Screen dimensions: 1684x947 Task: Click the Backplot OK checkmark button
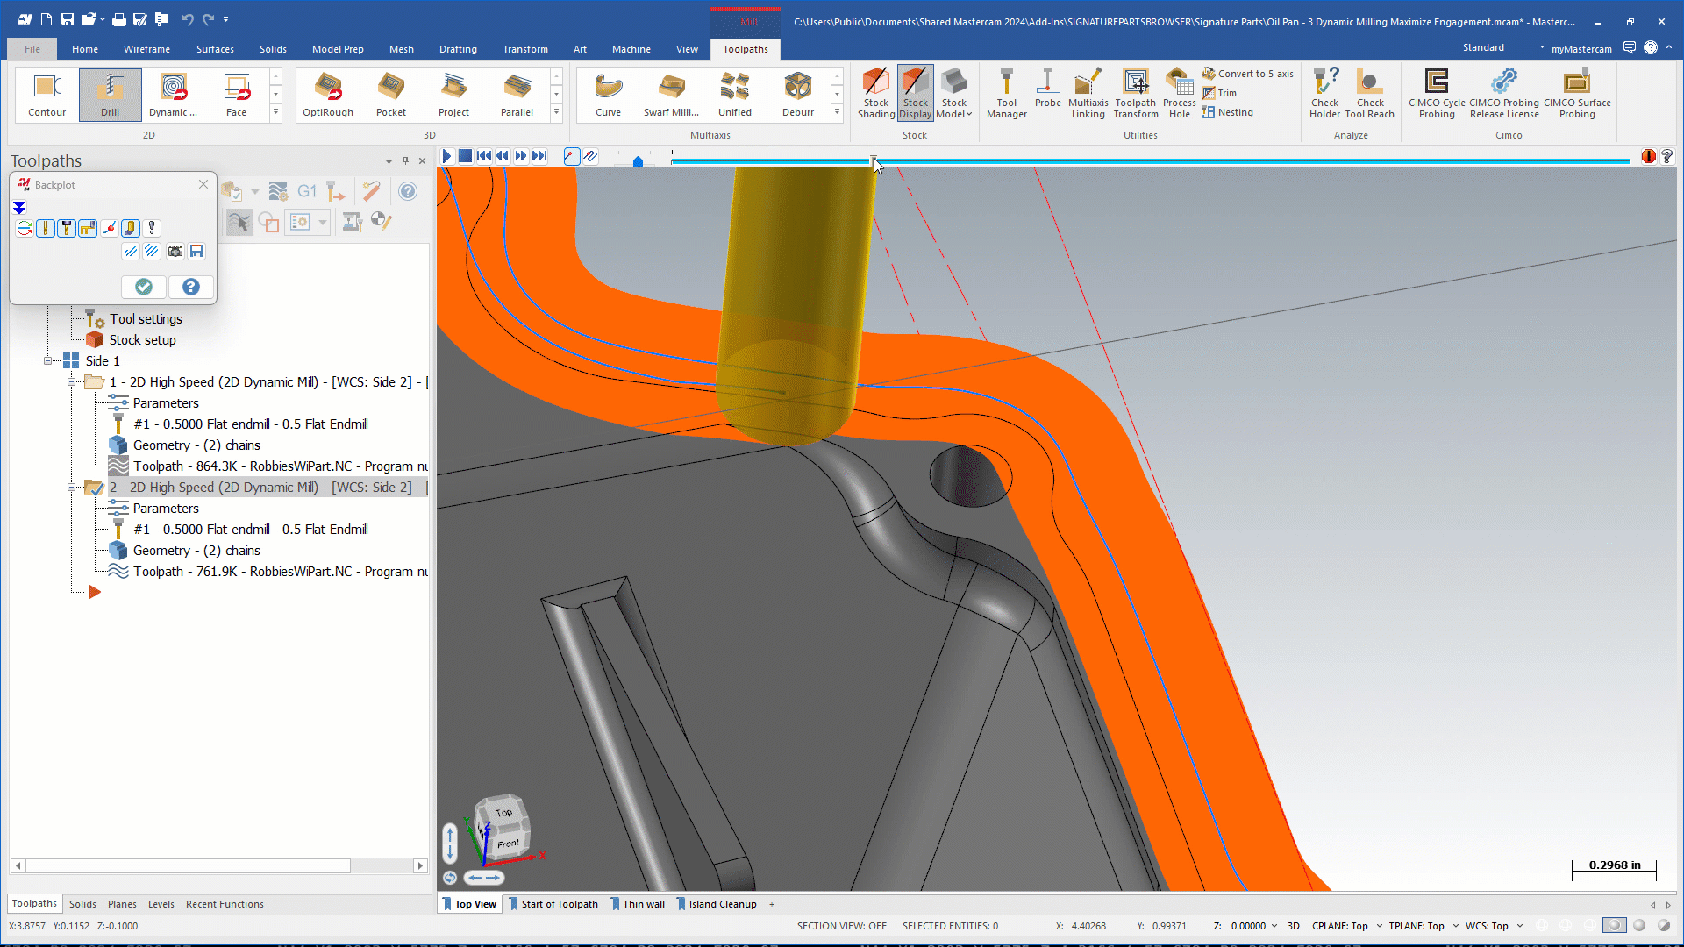tap(144, 287)
